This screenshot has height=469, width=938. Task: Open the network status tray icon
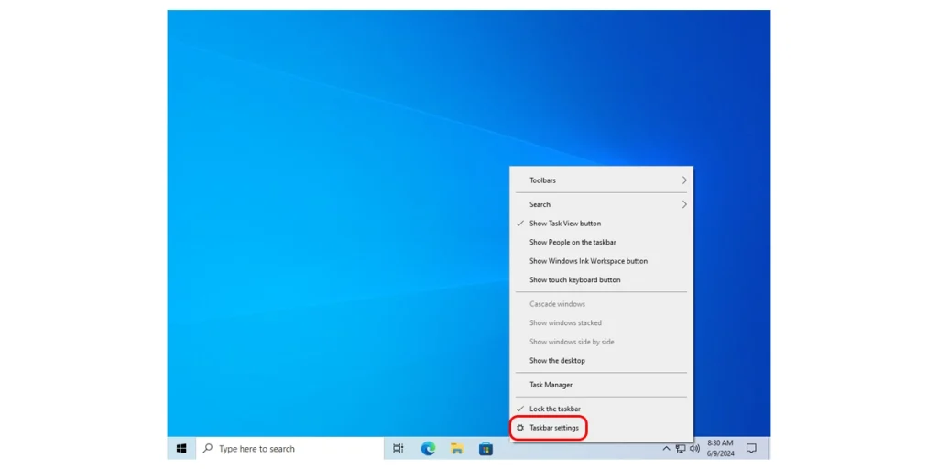681,448
